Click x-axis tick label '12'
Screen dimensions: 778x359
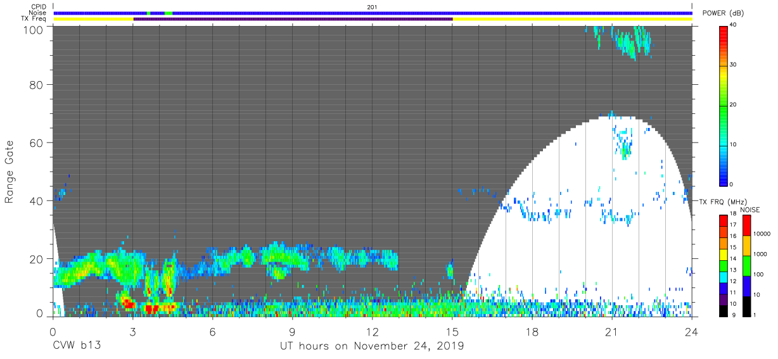pyautogui.click(x=373, y=332)
